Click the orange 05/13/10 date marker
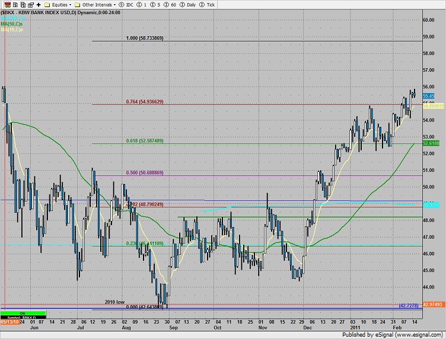446x339 pixels. coord(9,322)
